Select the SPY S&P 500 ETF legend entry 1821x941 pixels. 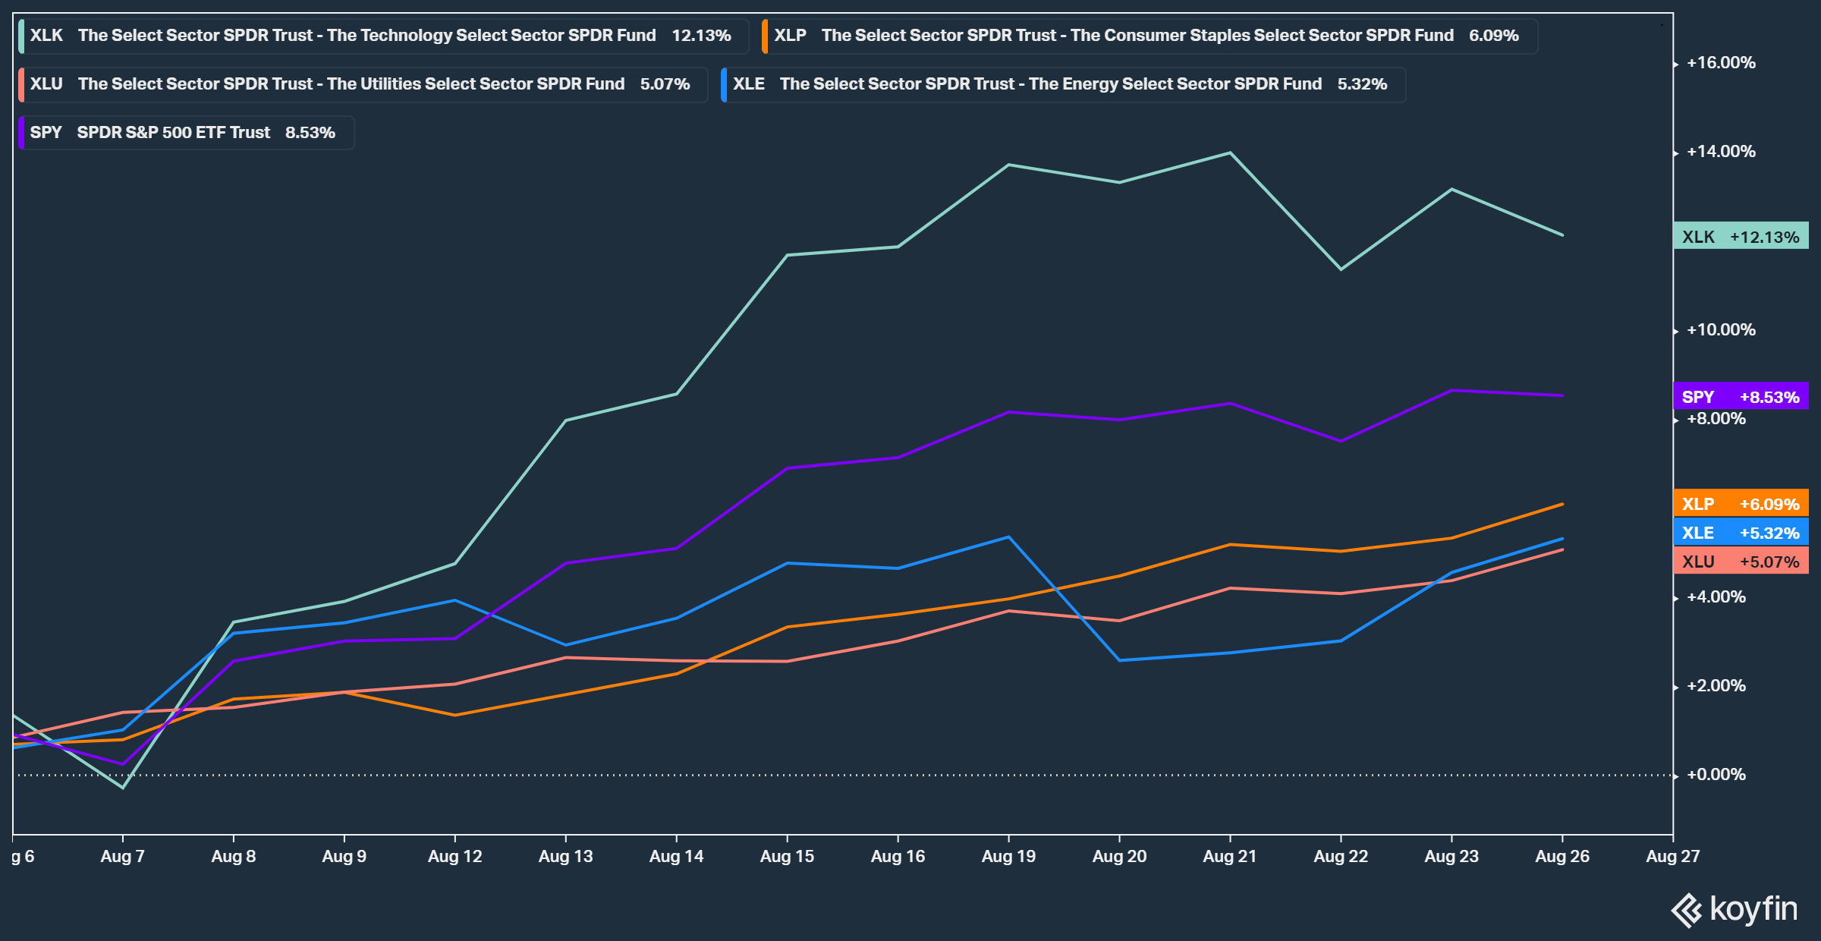tap(186, 133)
